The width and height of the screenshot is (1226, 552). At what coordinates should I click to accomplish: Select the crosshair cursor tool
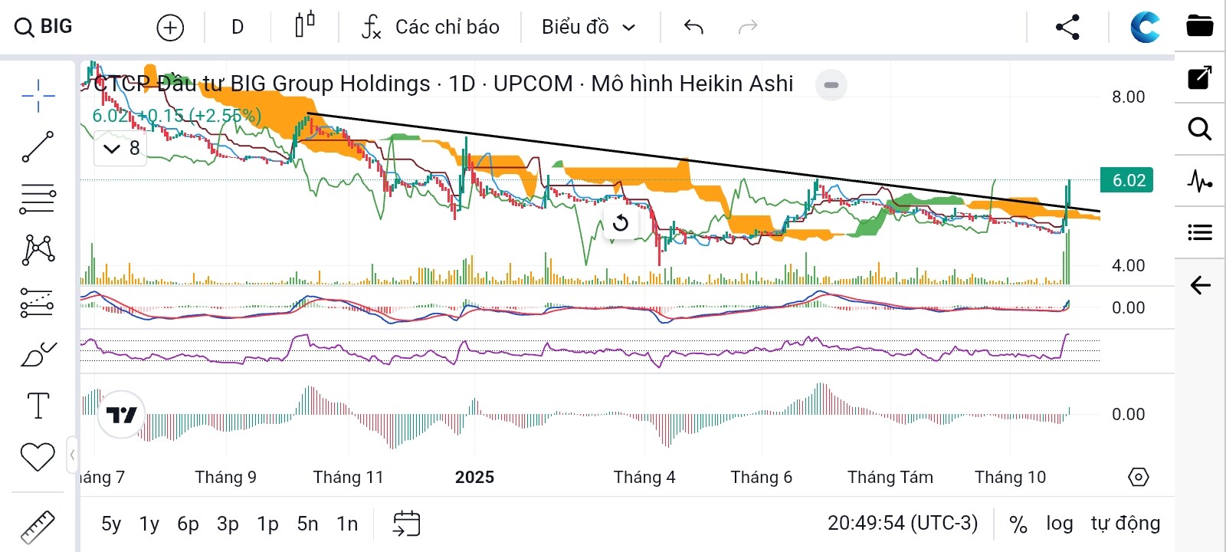coord(38,96)
